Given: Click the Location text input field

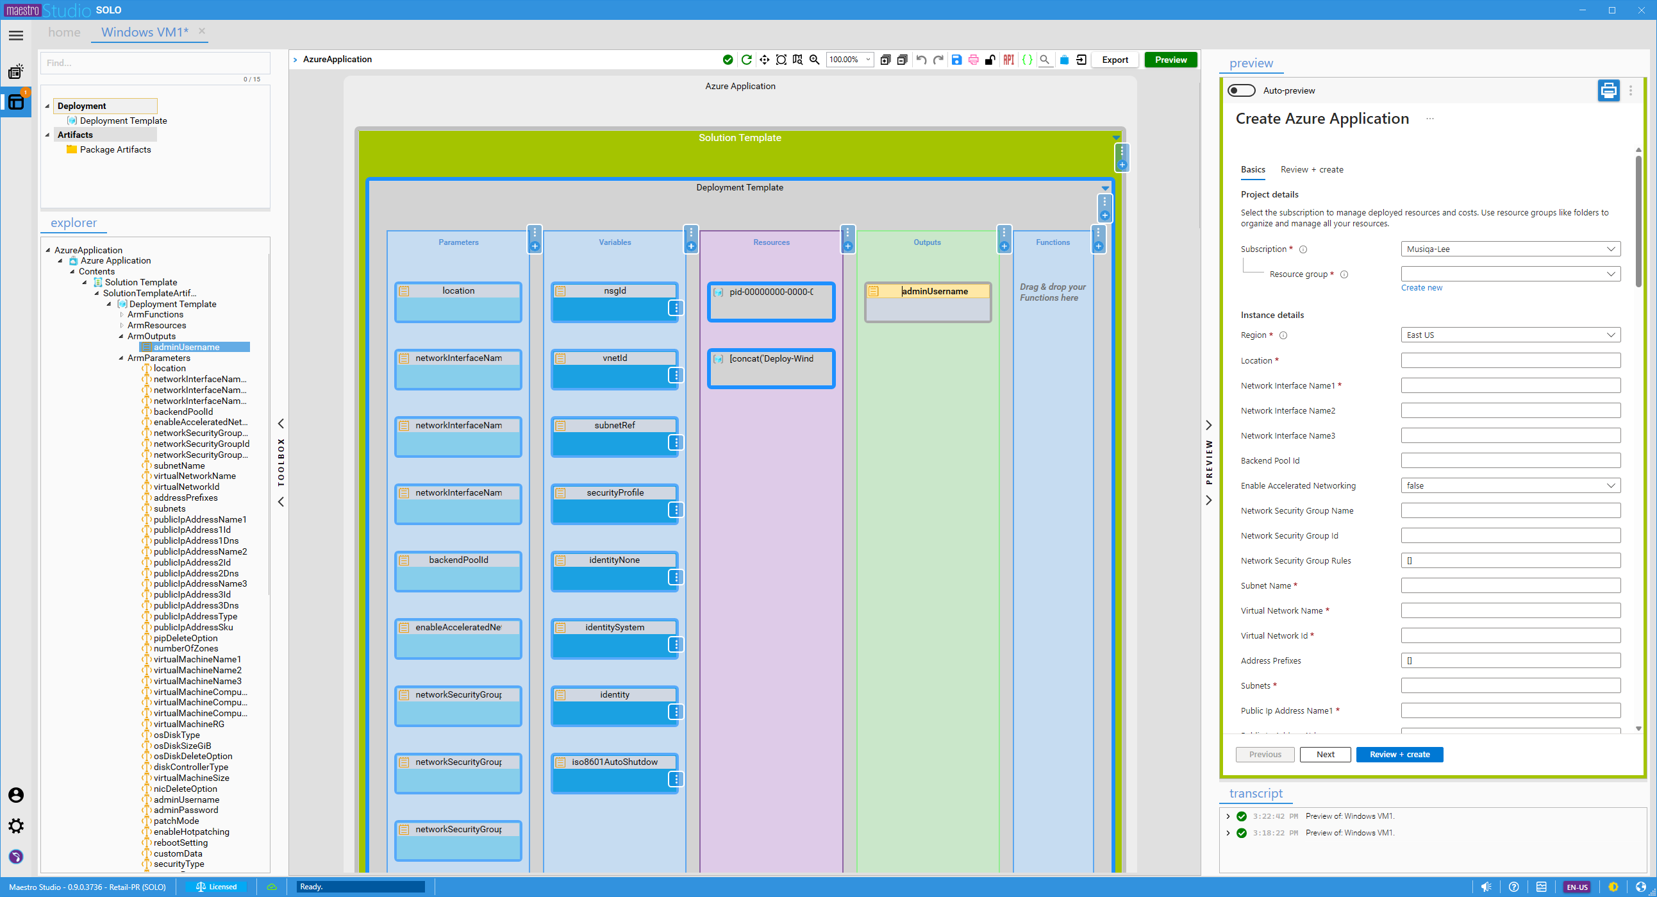Looking at the screenshot, I should coord(1510,360).
